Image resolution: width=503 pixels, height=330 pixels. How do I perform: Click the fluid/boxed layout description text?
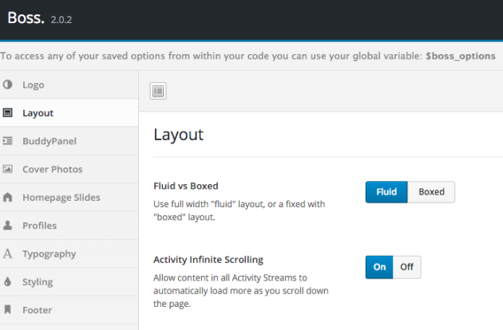click(240, 210)
